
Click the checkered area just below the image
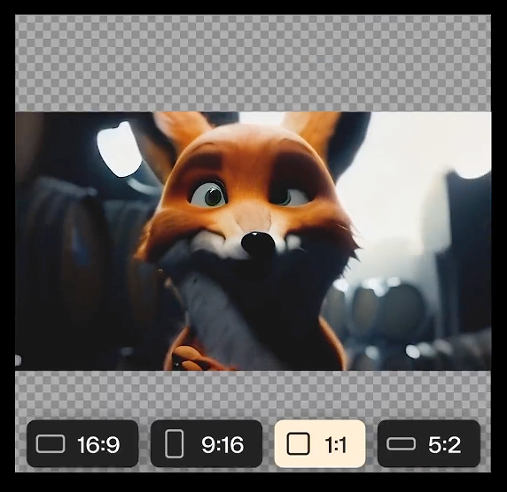253,394
